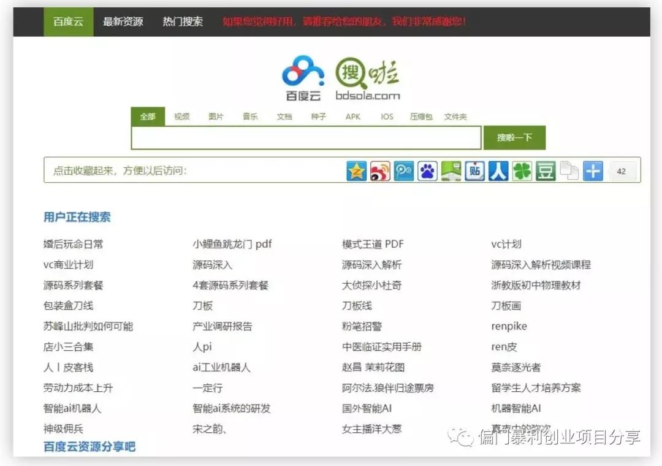Click the share count showing 42
Viewport: 662px width, 466px height.
click(622, 171)
